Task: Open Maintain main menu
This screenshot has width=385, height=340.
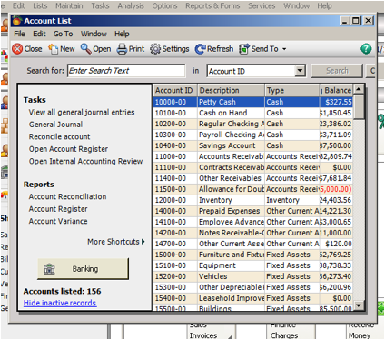Action: 69,5
